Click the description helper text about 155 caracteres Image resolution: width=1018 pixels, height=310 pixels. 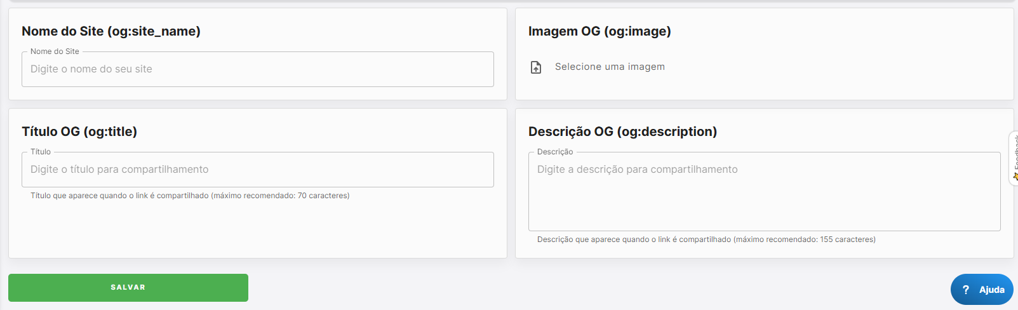point(706,239)
